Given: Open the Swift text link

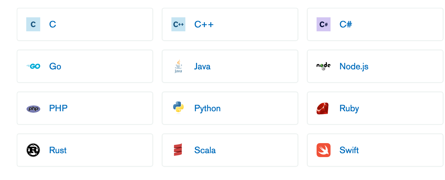Looking at the screenshot, I should pos(349,150).
